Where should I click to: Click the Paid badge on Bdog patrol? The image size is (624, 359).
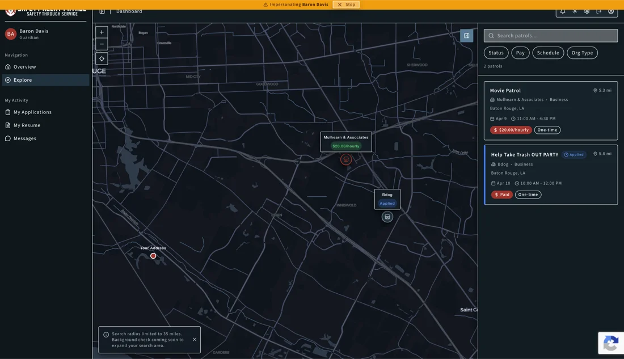[x=501, y=195]
